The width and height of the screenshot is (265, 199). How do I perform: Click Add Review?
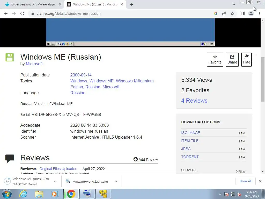click(x=145, y=160)
